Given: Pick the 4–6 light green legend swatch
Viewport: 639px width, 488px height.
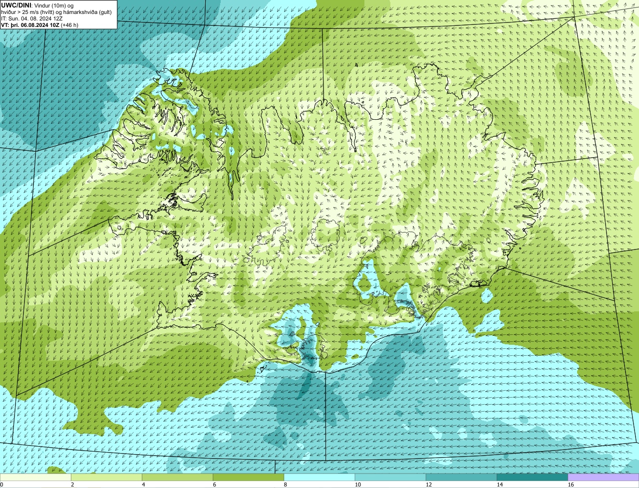Looking at the screenshot, I should coord(178,478).
